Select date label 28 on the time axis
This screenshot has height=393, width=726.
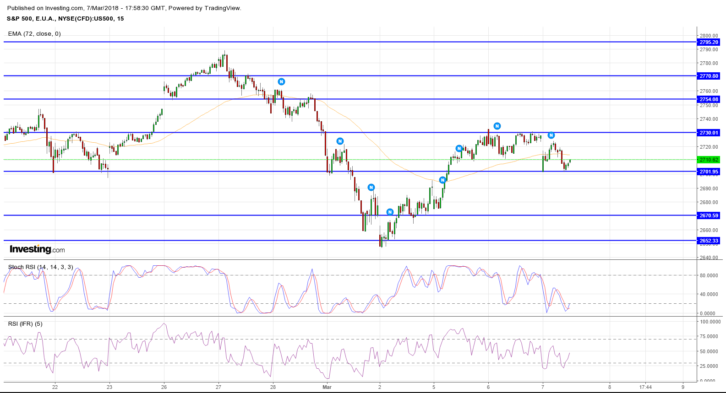click(x=273, y=387)
